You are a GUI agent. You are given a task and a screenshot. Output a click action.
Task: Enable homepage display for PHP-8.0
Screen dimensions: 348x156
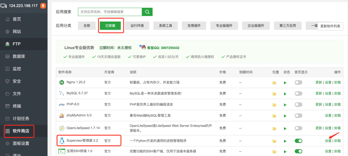298,105
